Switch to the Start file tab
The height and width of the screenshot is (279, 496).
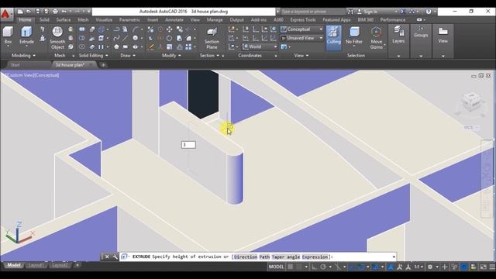click(x=15, y=65)
